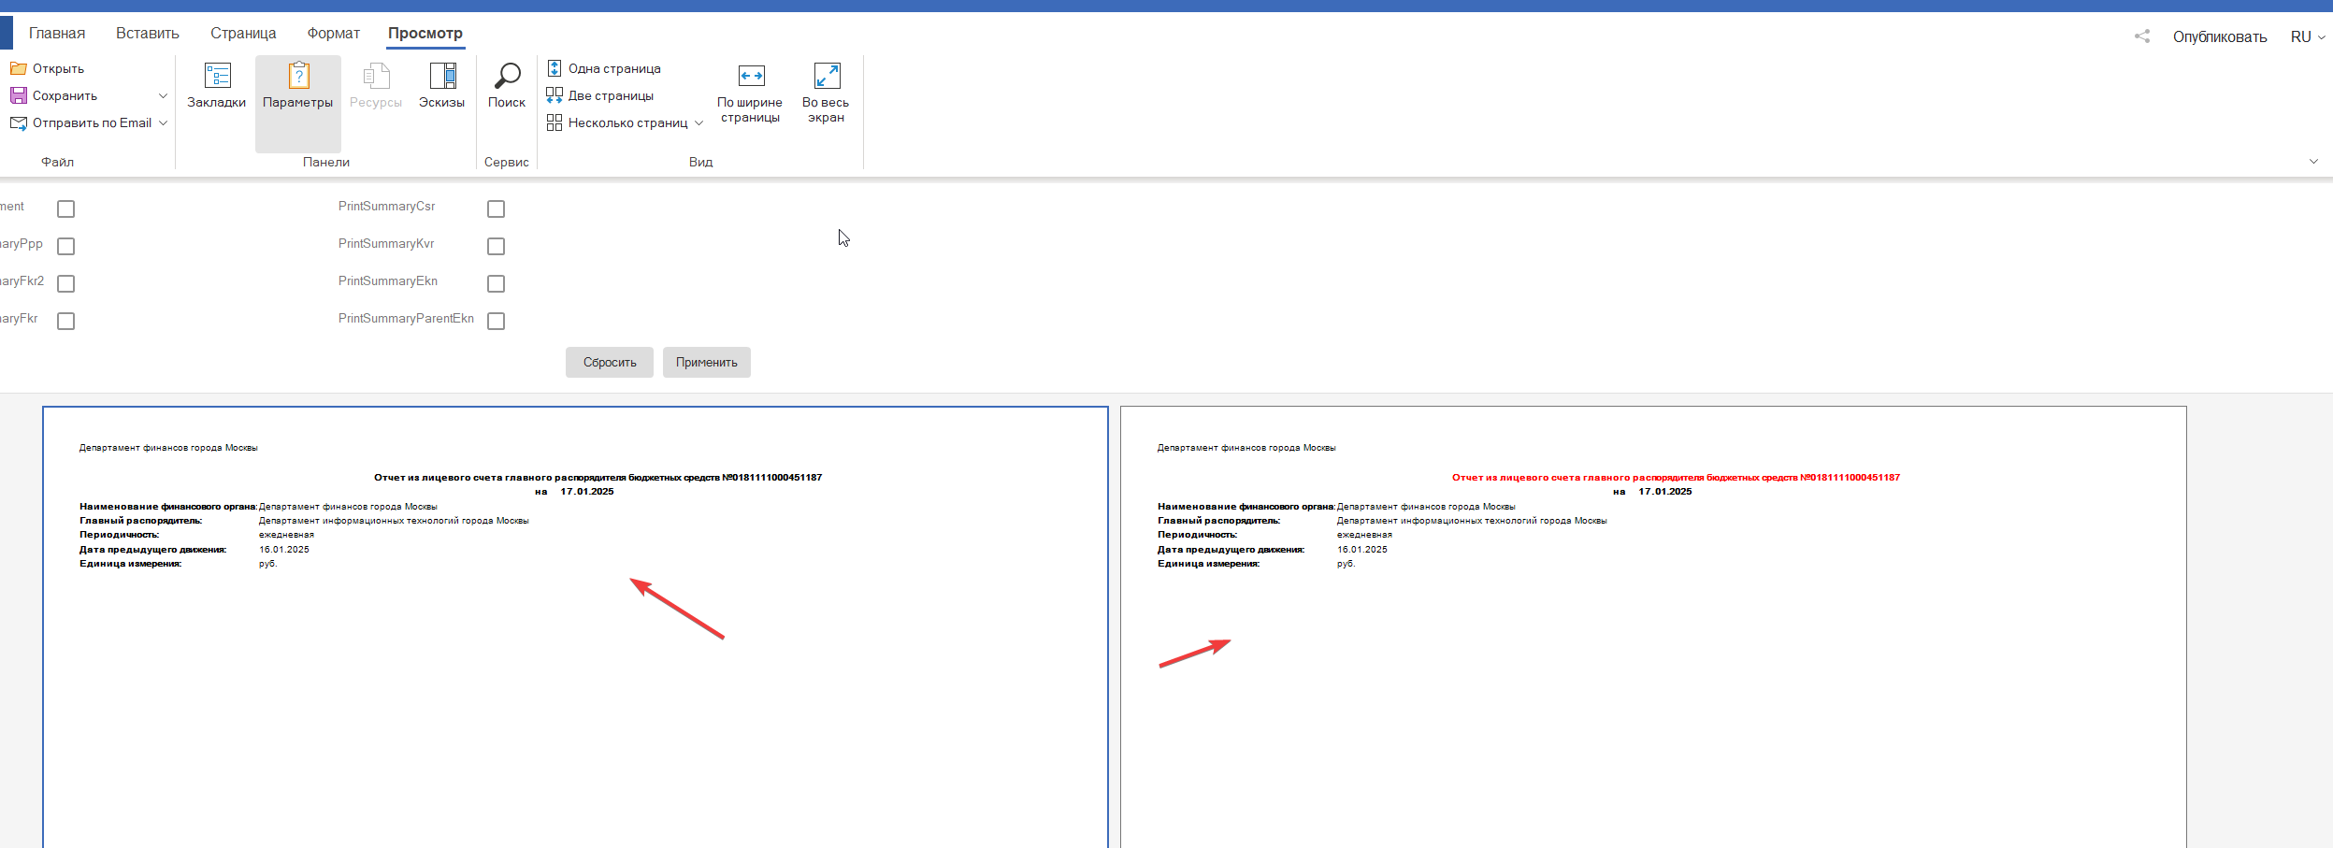This screenshot has width=2333, height=848.
Task: Select the Формат tab
Action: click(334, 33)
